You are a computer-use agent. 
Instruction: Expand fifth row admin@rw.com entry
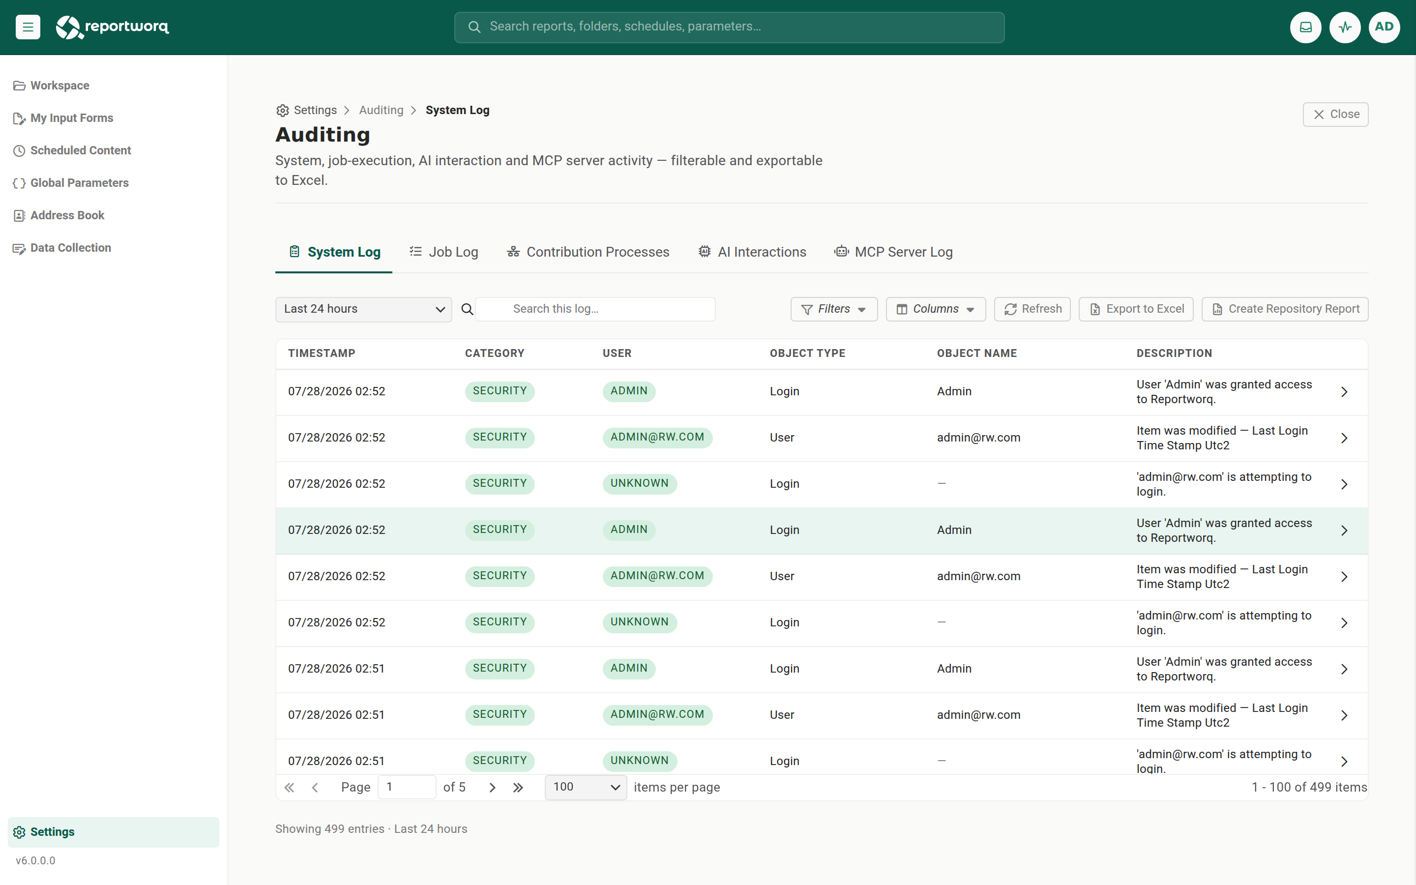click(1344, 577)
